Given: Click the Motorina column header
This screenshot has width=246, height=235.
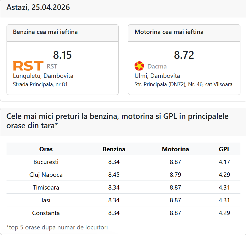Looking at the screenshot, I should point(175,149).
